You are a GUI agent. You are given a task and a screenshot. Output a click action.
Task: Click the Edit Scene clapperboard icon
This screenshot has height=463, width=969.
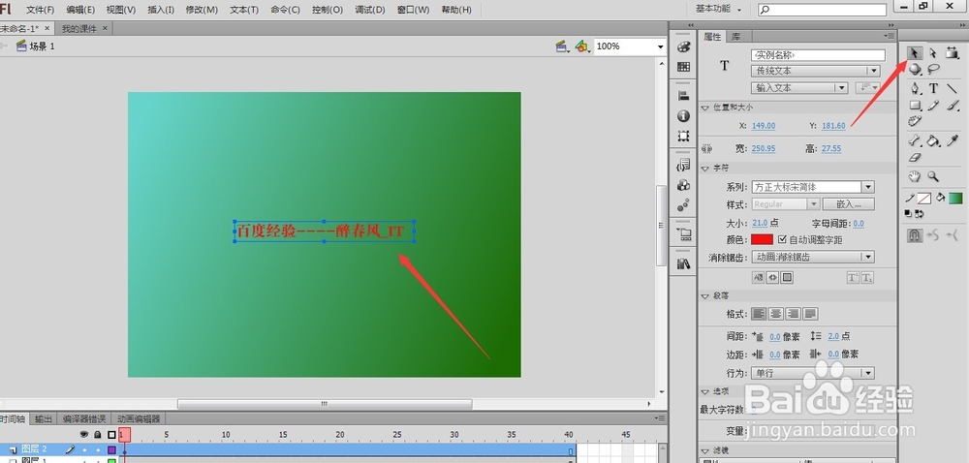tap(562, 46)
